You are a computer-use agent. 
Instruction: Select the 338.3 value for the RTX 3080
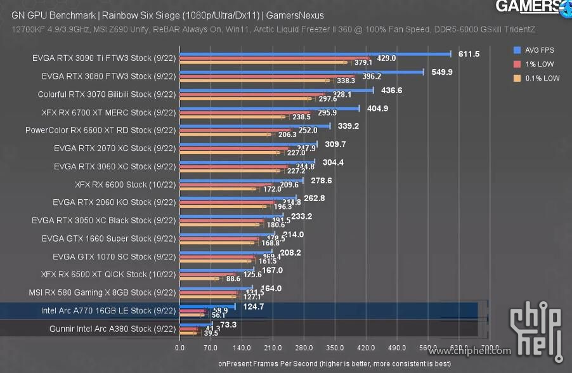pyautogui.click(x=346, y=81)
